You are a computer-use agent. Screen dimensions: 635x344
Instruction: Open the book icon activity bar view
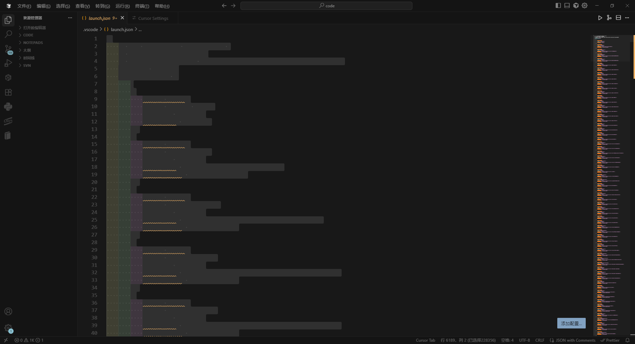[x=8, y=136]
